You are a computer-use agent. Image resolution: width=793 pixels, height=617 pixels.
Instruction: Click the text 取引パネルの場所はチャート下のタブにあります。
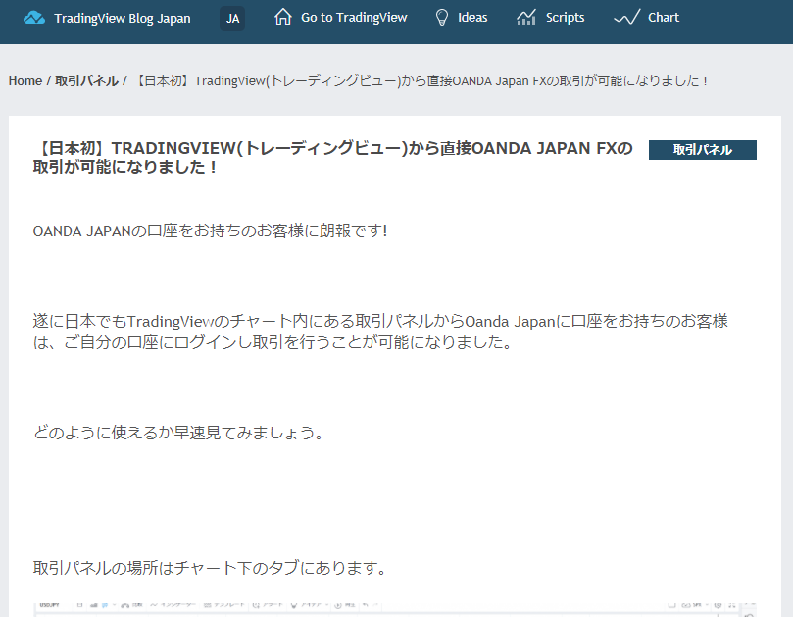[210, 568]
